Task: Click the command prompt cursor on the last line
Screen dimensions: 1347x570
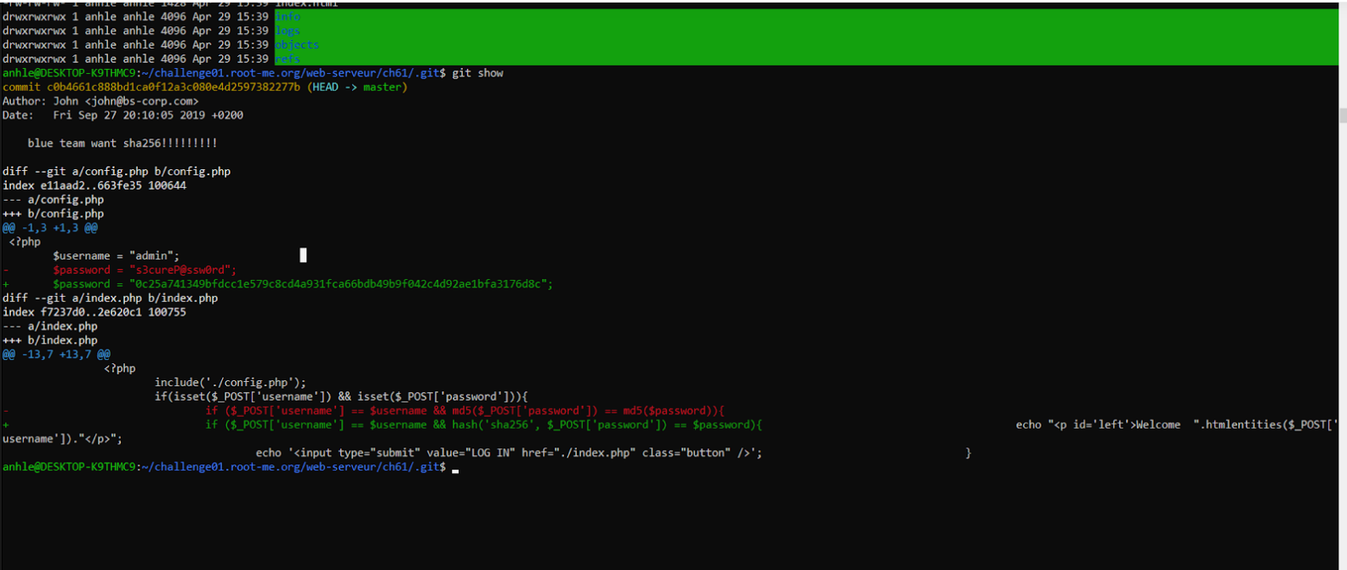Action: coord(456,469)
